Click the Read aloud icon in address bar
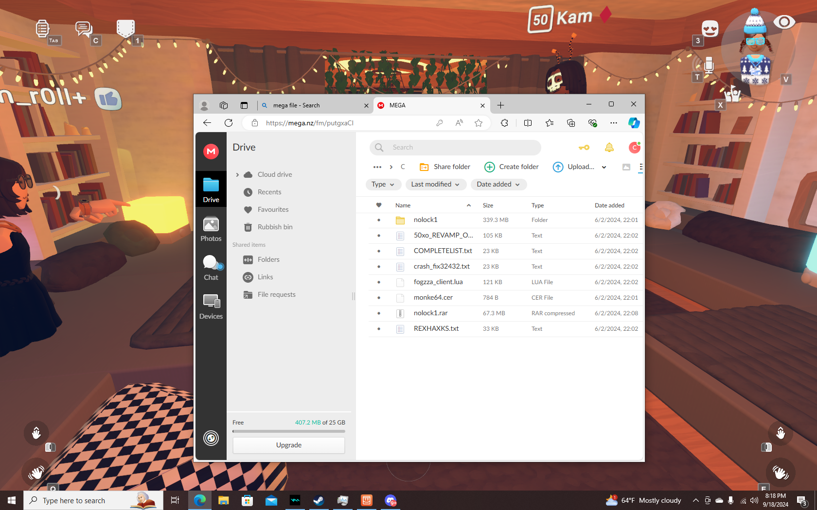This screenshot has height=510, width=817. pyautogui.click(x=459, y=123)
